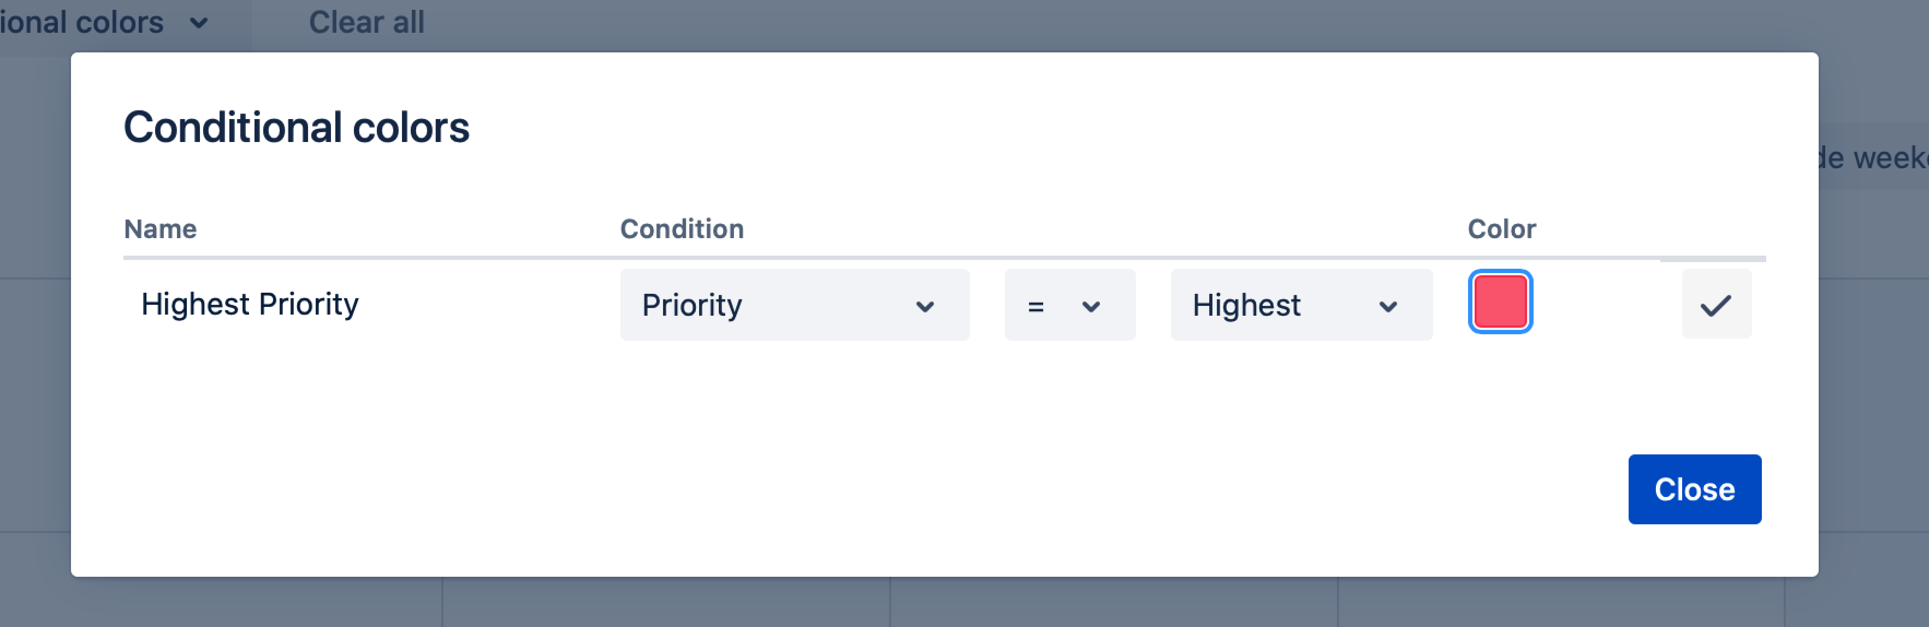Image resolution: width=1929 pixels, height=627 pixels.
Task: Click the Highest Priority rule name
Action: [x=250, y=304]
